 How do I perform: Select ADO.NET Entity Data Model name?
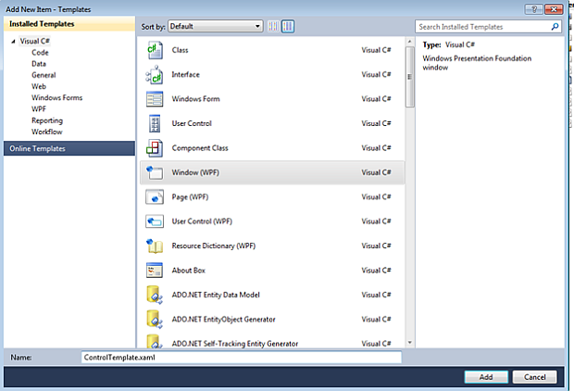[x=216, y=295]
